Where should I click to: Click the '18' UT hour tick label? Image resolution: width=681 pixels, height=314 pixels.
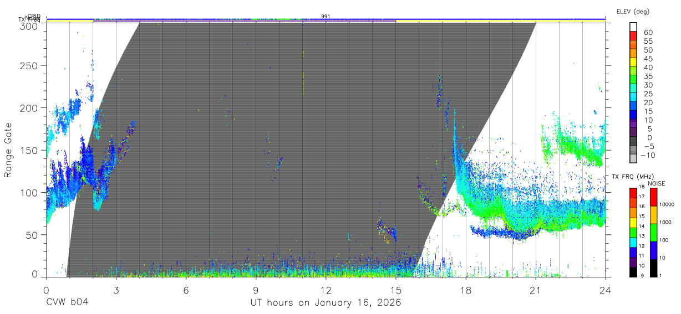point(465,289)
